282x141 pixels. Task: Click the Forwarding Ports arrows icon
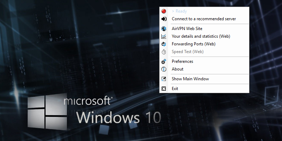(x=164, y=44)
